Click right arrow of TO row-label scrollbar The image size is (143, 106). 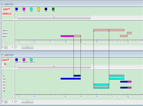[12, 101]
